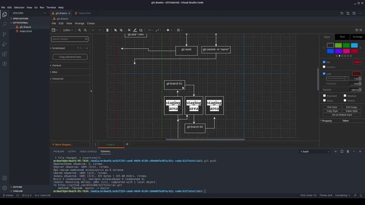365x205 pixels.
Task: Click the Edit Style button
Action: pos(332,107)
